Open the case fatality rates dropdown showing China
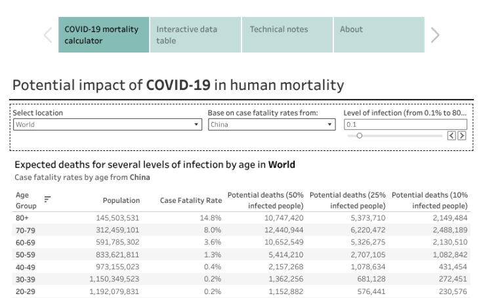This screenshot has width=483, height=298. coord(272,125)
